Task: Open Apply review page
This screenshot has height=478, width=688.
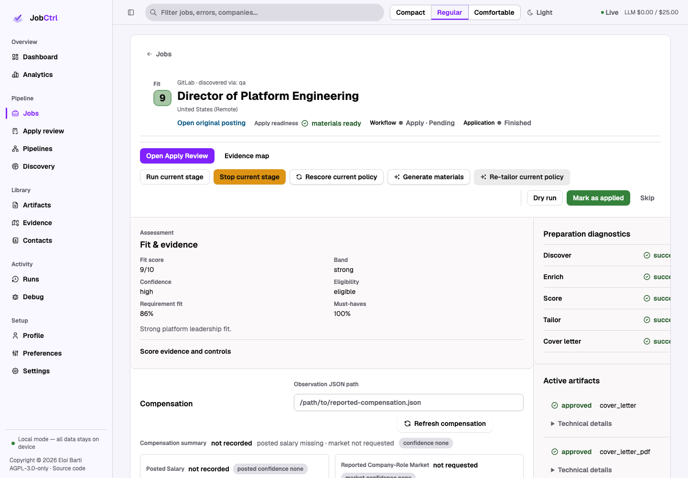Action: tap(43, 131)
